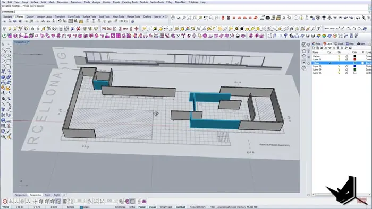
Task: Click the red circular icon in bottom toolbar
Action: (x=5, y=202)
